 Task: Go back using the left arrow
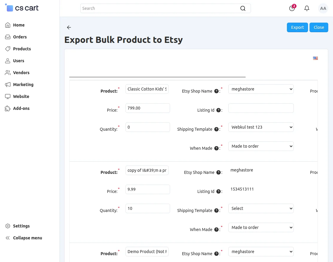(x=69, y=27)
